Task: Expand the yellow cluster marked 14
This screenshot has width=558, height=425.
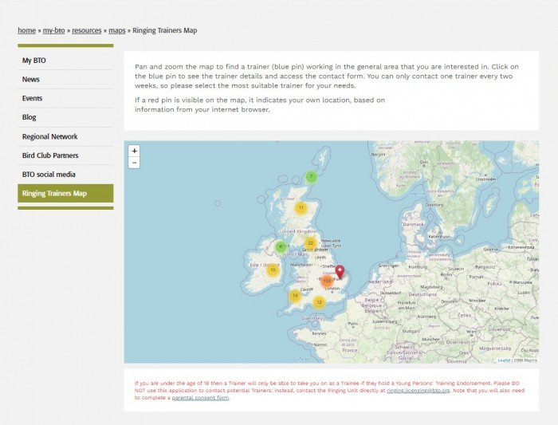Action: tap(294, 296)
